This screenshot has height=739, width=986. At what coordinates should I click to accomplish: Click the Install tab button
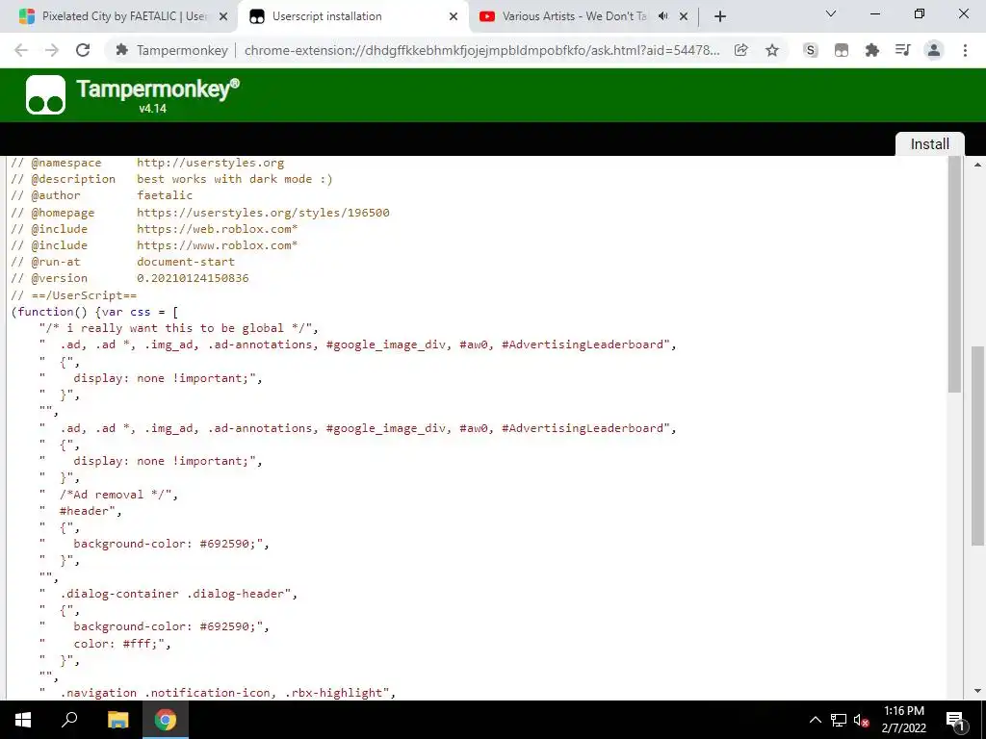coord(929,144)
